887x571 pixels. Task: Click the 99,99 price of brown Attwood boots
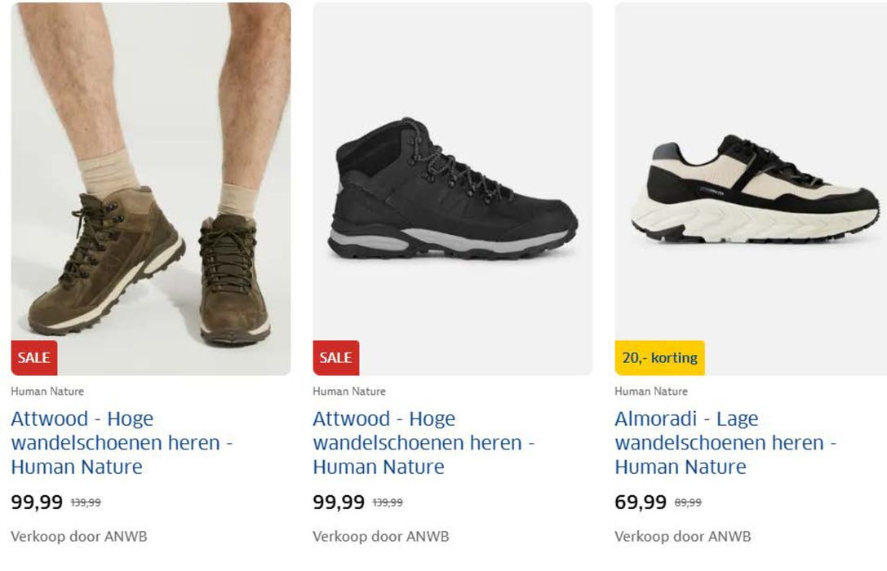pos(37,502)
